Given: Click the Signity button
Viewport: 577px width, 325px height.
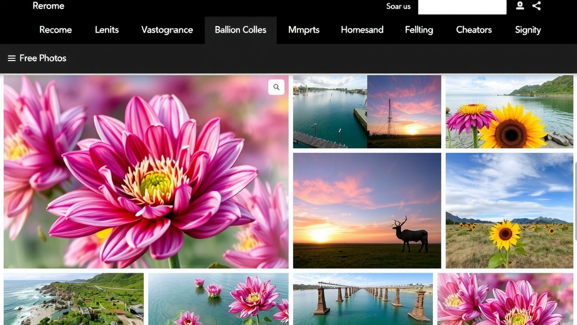Looking at the screenshot, I should tap(527, 30).
